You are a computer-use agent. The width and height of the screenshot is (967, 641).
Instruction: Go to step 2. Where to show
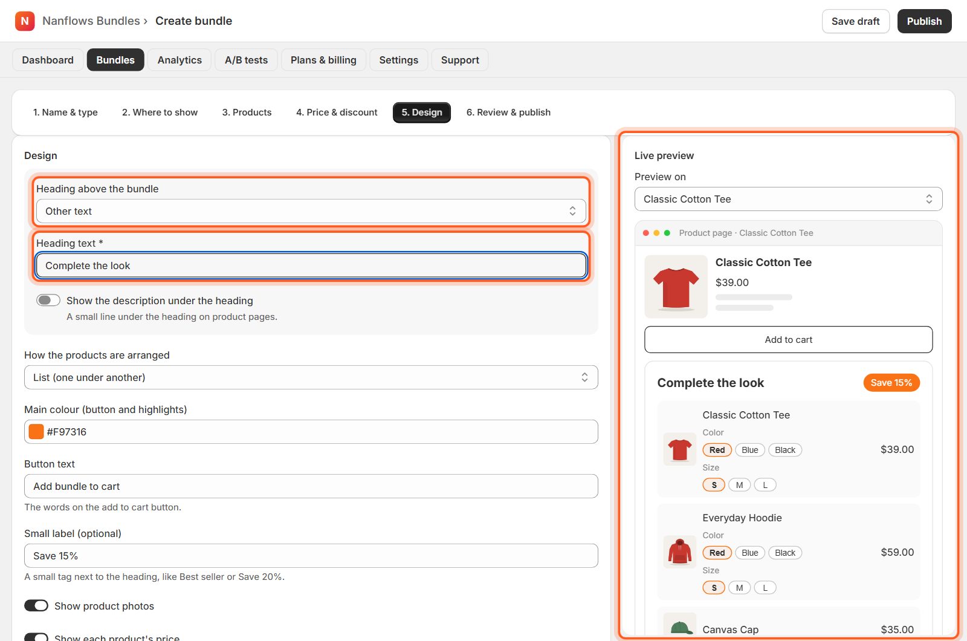pos(160,112)
